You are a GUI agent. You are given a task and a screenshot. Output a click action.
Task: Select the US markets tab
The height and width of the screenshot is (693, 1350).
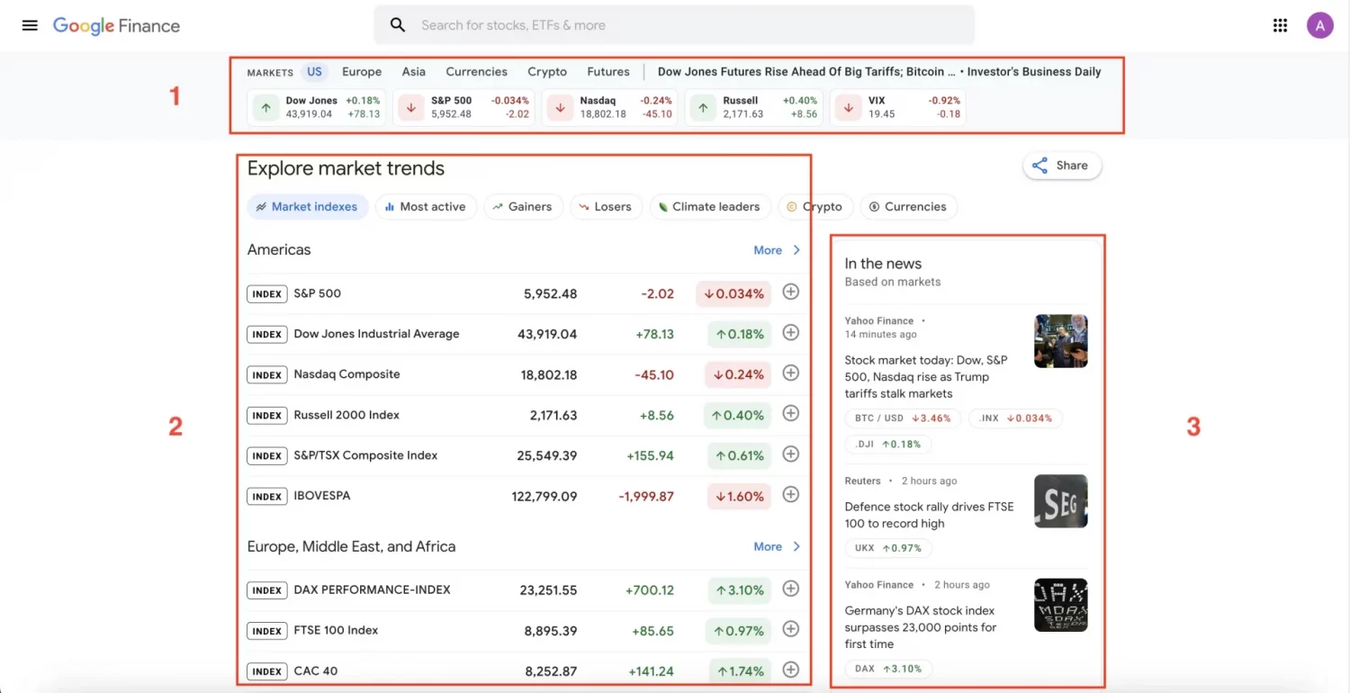pos(314,72)
